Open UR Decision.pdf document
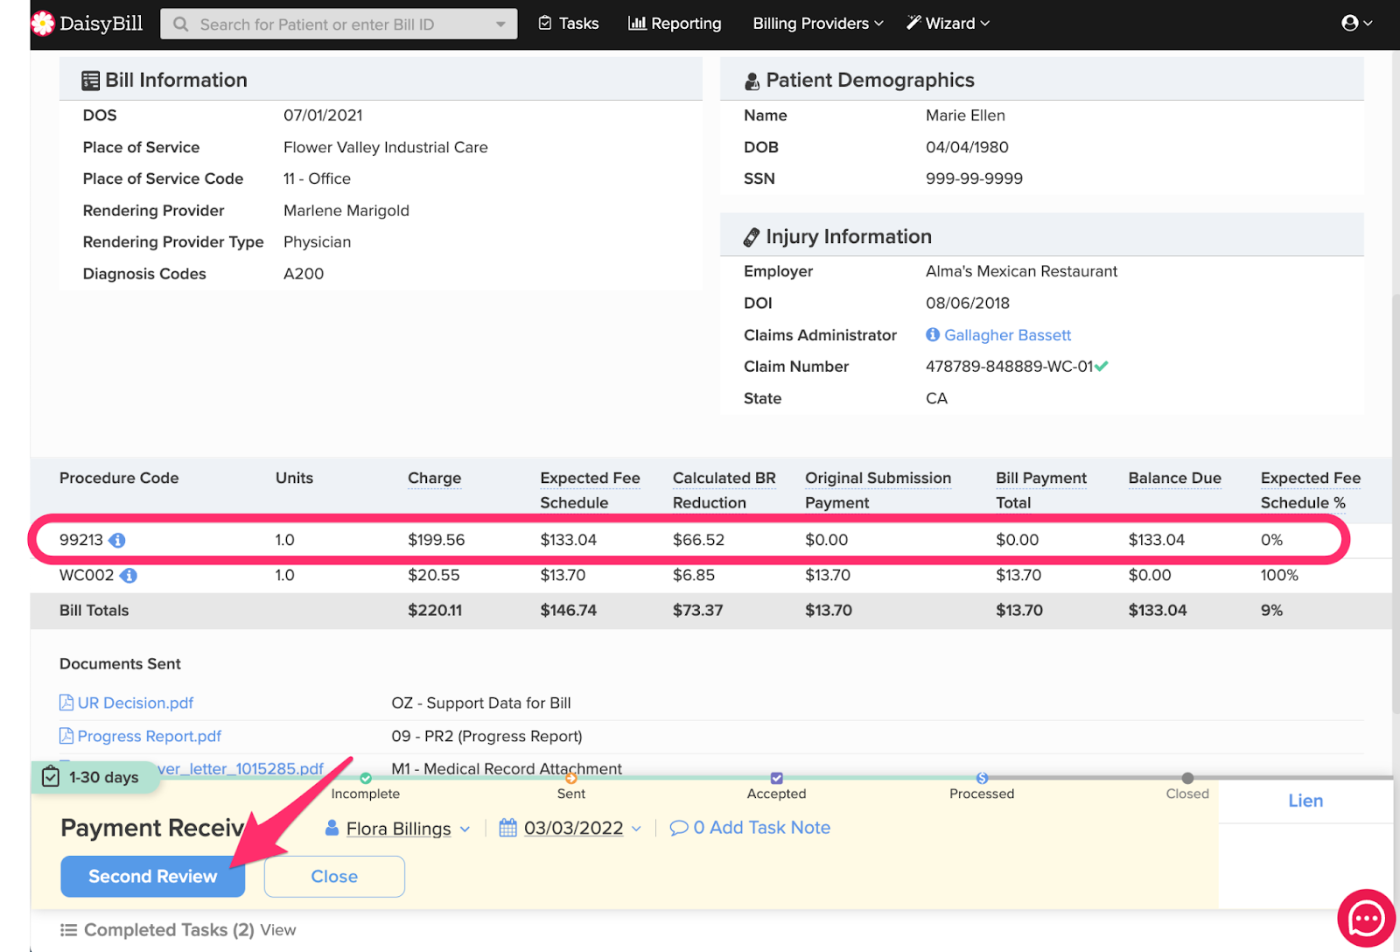The height and width of the screenshot is (952, 1400). [135, 703]
